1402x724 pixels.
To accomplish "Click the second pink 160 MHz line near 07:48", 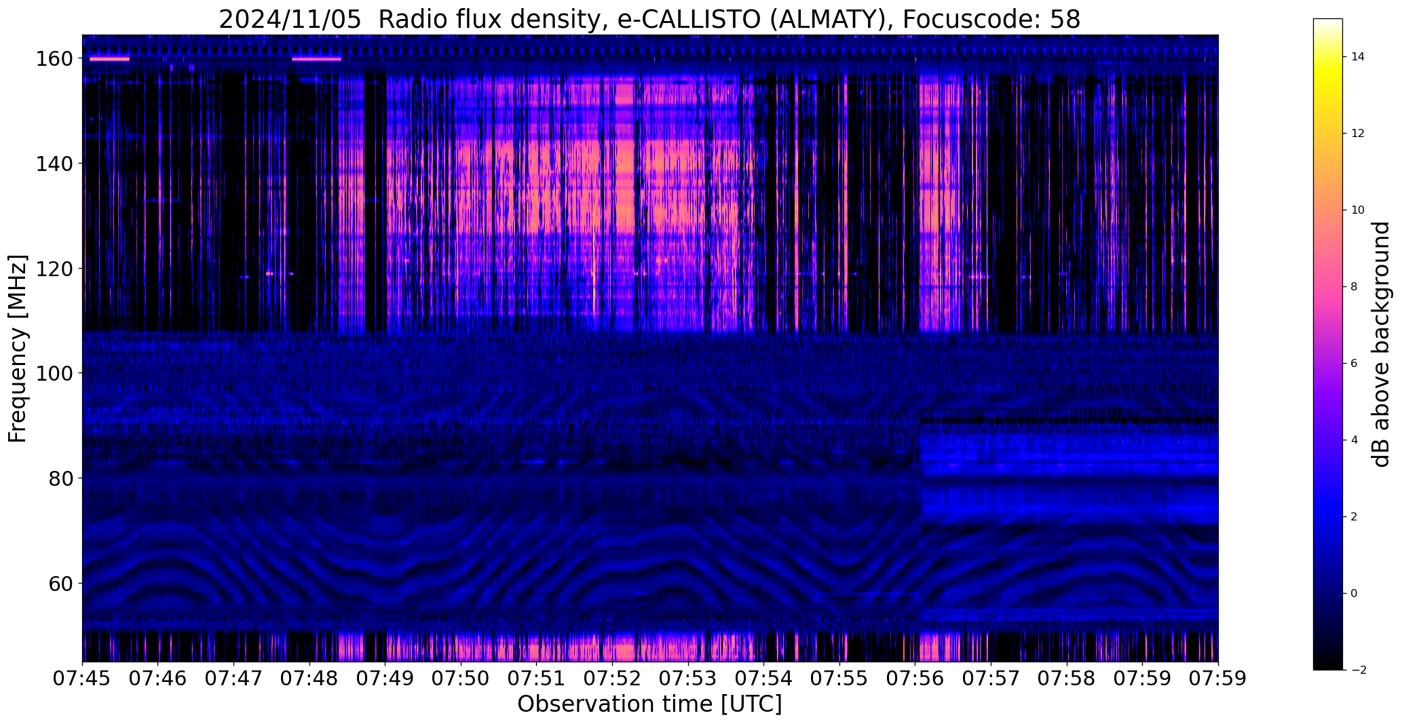I will pos(317,59).
